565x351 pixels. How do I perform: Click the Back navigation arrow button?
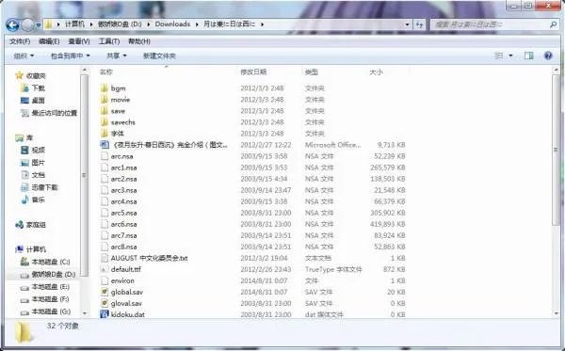(12, 24)
